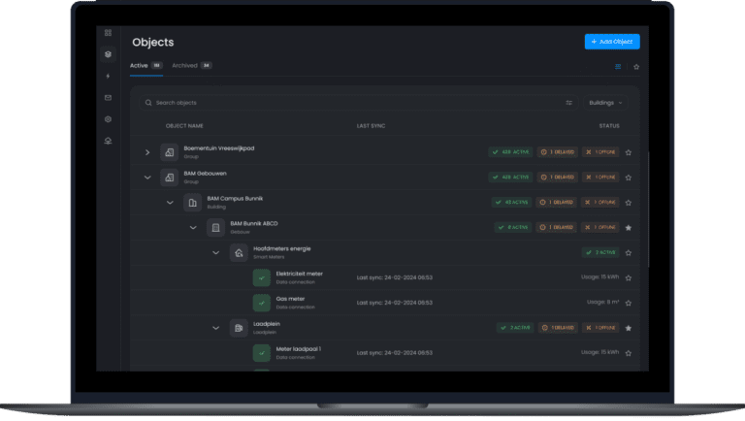Toggle favorite star for Gas meter row
The image size is (745, 421).
[629, 303]
